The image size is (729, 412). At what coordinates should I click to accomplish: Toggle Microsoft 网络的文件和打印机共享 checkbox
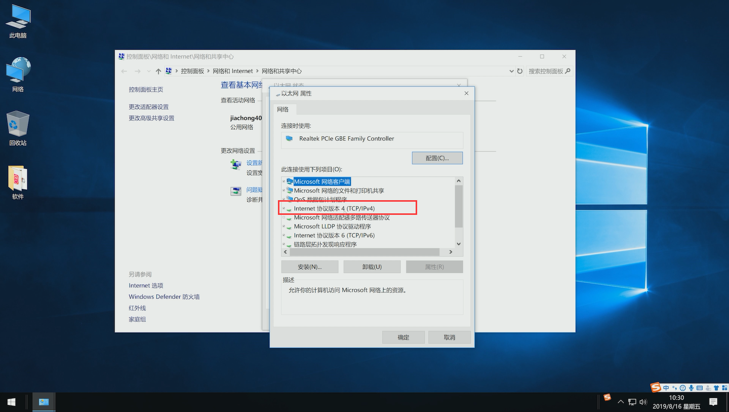click(x=283, y=191)
